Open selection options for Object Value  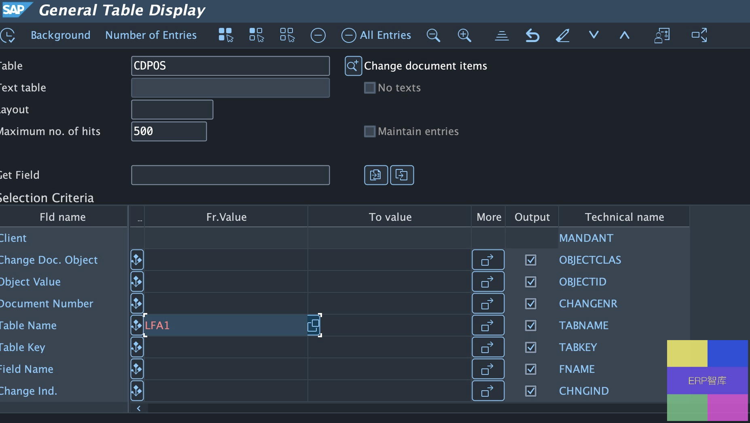[x=137, y=281]
